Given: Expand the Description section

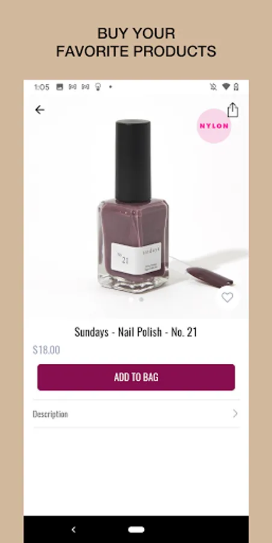Looking at the screenshot, I should click(x=136, y=413).
